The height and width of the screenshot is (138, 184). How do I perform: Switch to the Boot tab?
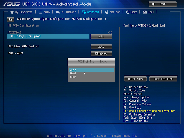[134, 12]
